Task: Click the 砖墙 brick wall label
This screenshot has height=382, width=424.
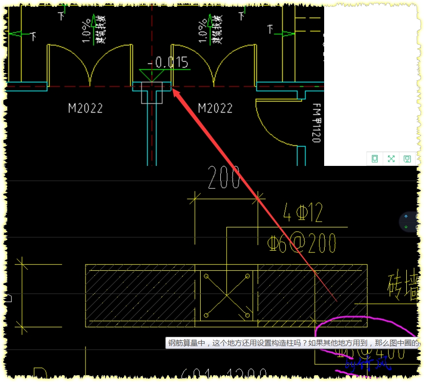Action: click(x=403, y=285)
